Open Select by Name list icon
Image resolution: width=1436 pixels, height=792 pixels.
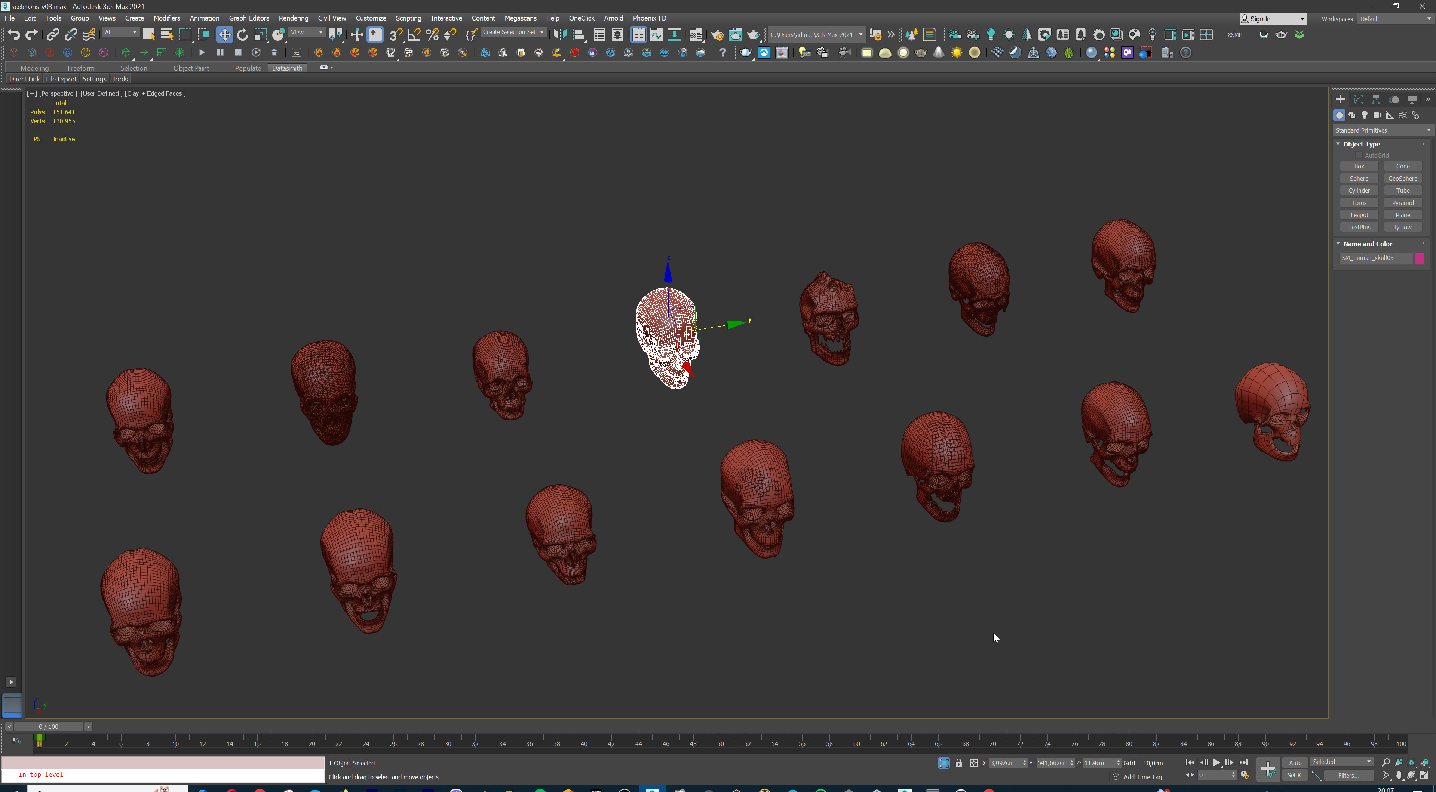(167, 34)
